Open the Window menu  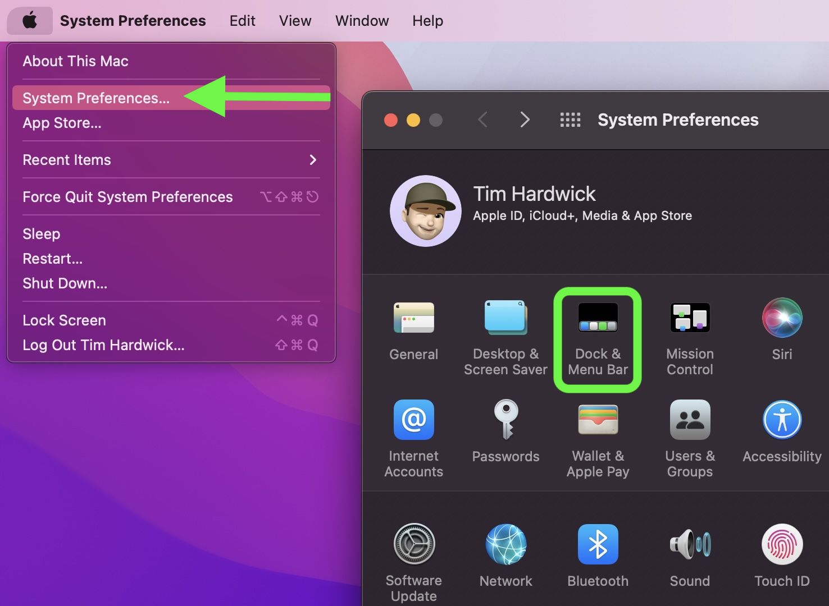pyautogui.click(x=362, y=21)
